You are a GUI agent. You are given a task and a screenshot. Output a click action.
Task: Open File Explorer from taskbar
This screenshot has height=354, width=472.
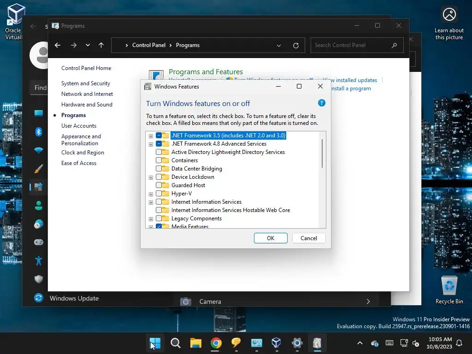(195, 342)
